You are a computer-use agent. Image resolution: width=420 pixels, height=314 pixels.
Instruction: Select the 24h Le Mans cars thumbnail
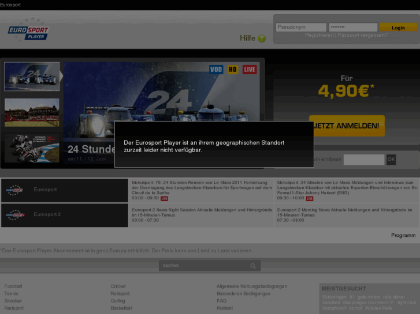coord(32,77)
